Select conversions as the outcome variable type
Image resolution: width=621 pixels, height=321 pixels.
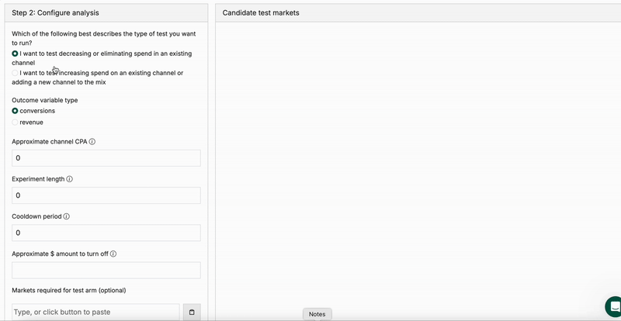point(16,111)
